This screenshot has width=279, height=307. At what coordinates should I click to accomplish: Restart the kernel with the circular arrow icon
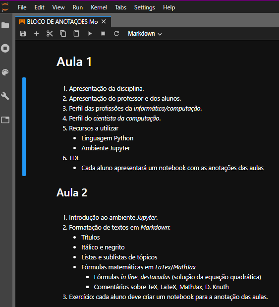click(116, 34)
